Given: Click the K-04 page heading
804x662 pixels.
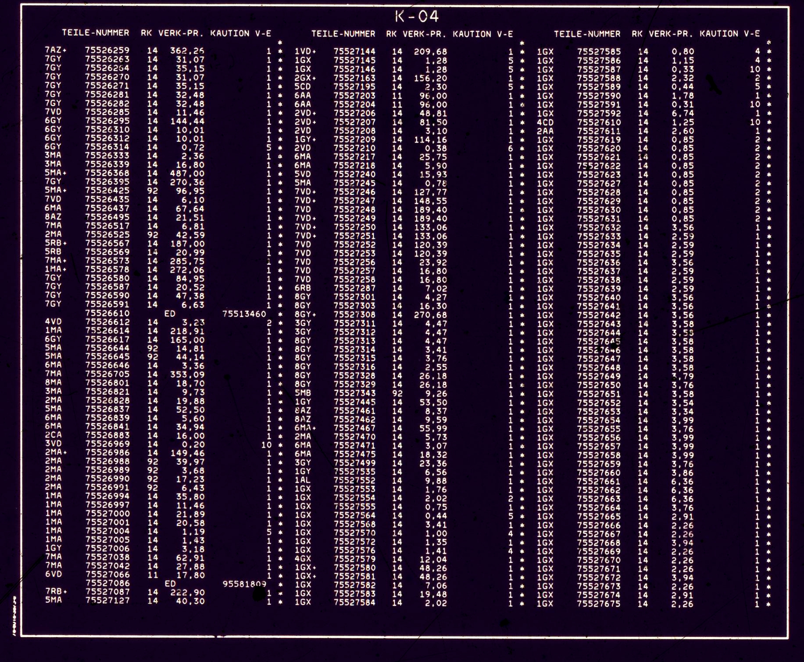Looking at the screenshot, I should pos(417,17).
